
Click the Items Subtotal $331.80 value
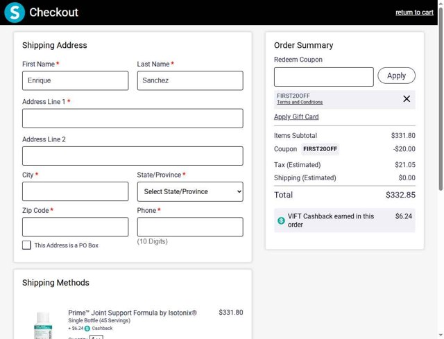403,136
